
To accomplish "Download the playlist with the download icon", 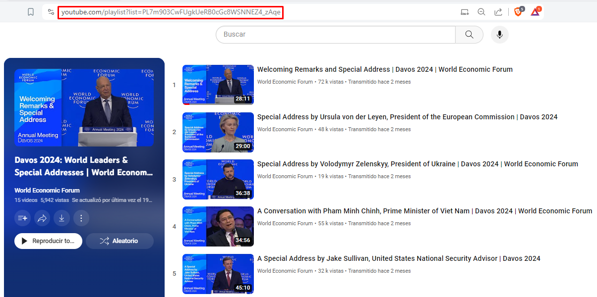I will (x=61, y=218).
